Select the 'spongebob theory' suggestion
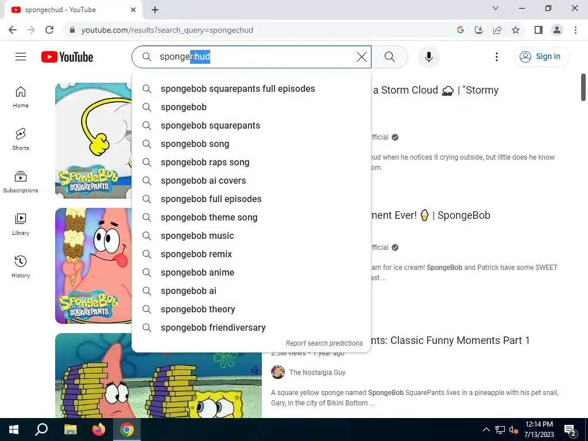Viewport: 588px width, 441px height. 252,310
